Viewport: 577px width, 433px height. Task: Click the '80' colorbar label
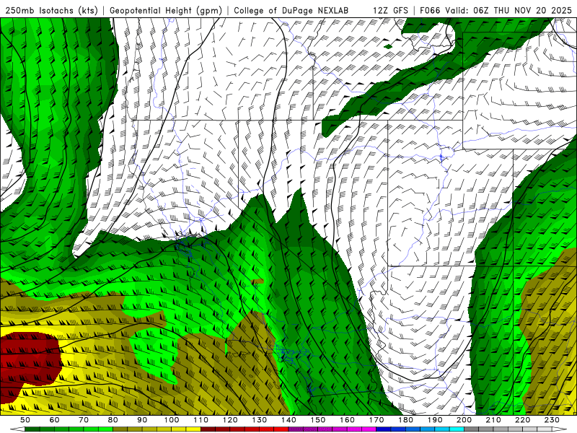[113, 420]
